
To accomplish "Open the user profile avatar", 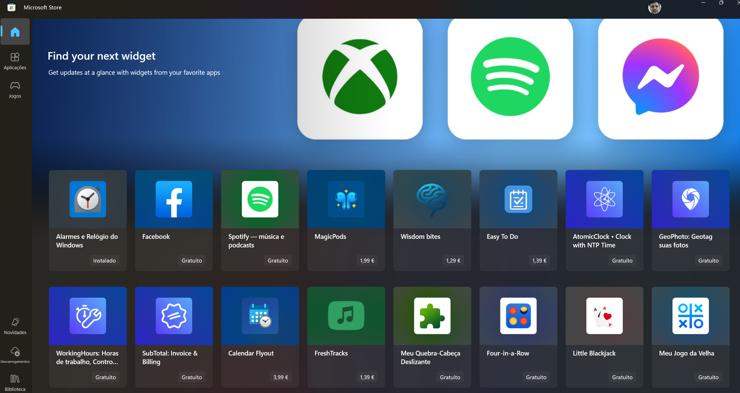I will point(654,8).
